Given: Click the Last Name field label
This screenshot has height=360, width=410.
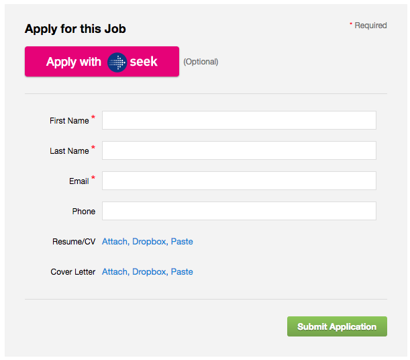Looking at the screenshot, I should point(69,151).
